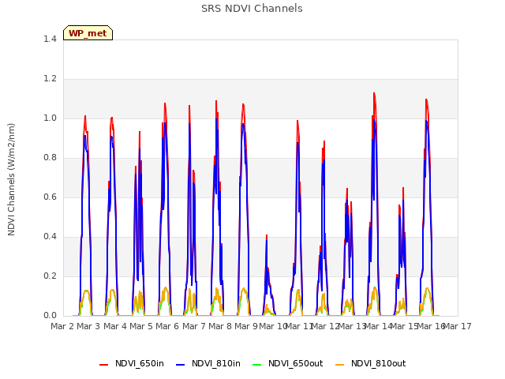Click the Mar 12 x-axis date label
This screenshot has width=505, height=379.
pyautogui.click(x=325, y=326)
